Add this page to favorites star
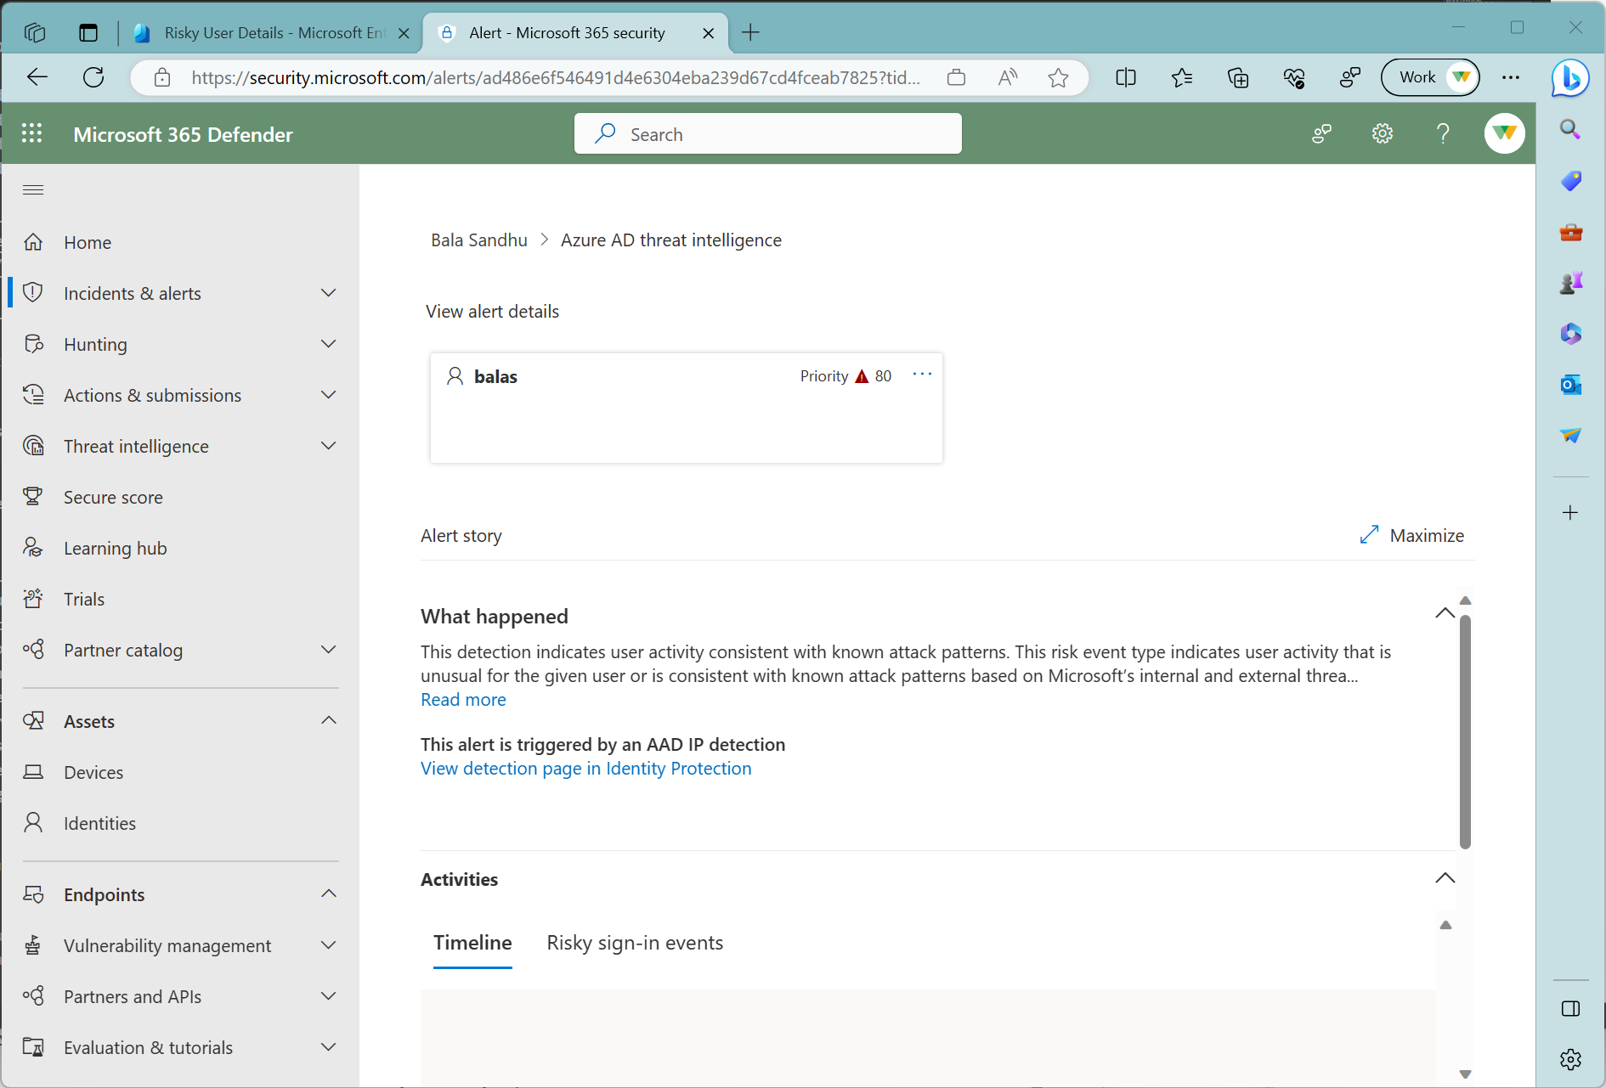The width and height of the screenshot is (1606, 1088). (1058, 78)
